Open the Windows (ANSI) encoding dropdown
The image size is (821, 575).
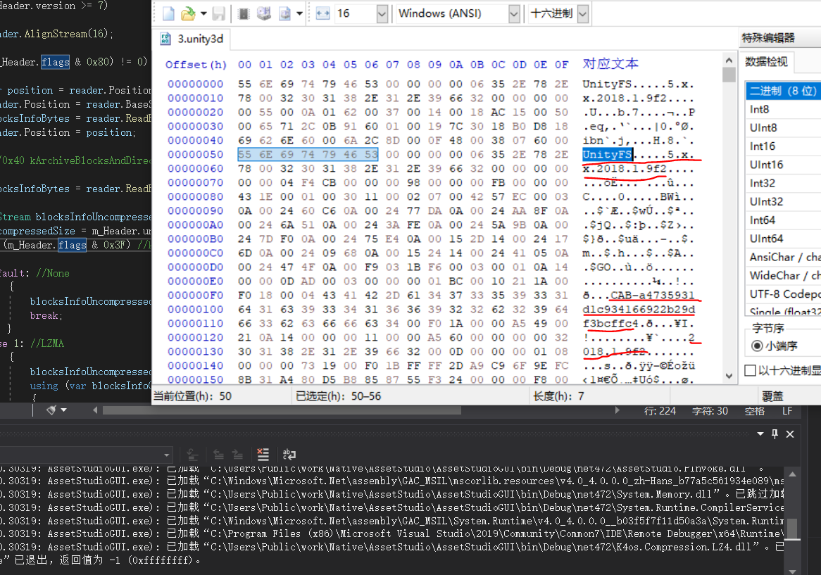(x=514, y=13)
